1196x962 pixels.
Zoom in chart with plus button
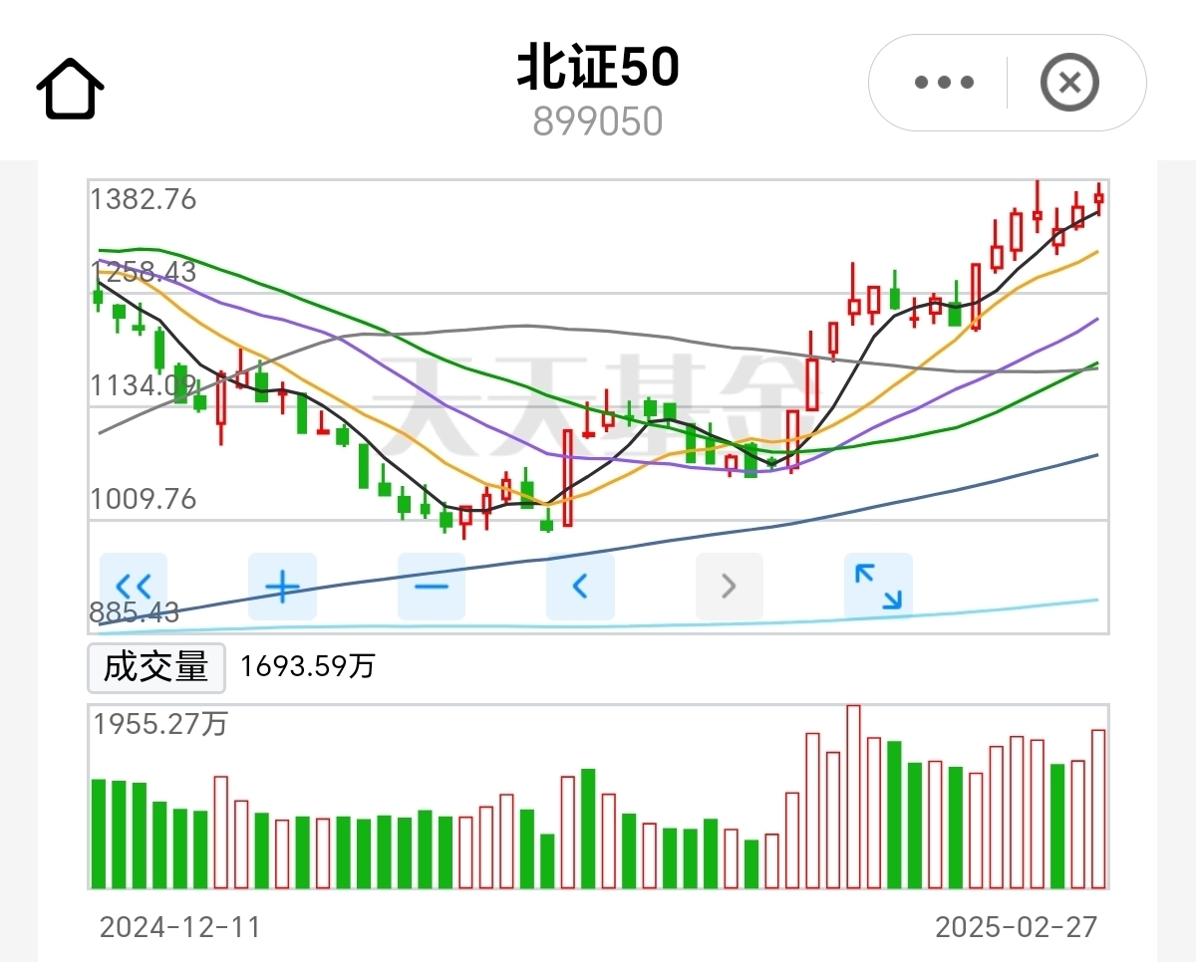[282, 586]
